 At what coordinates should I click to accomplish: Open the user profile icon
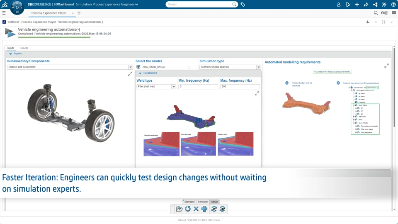[339, 4]
